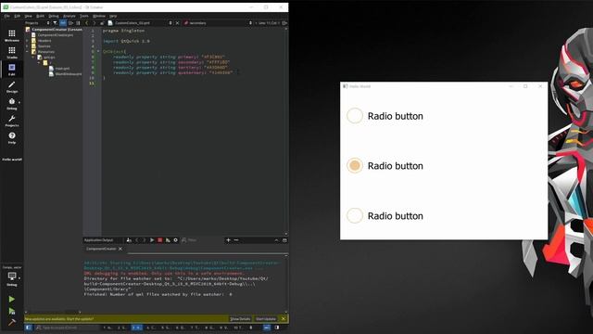Dismiss the update notification bar
Screen dimensions: 593x334
coord(284,319)
